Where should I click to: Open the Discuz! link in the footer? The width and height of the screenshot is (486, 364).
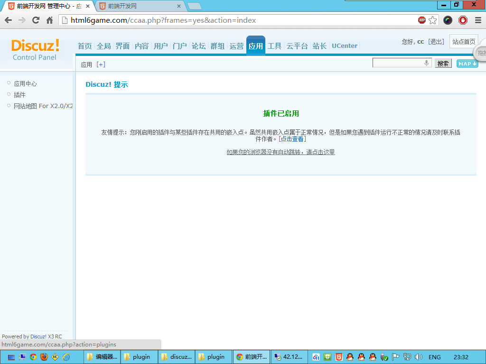(x=38, y=337)
